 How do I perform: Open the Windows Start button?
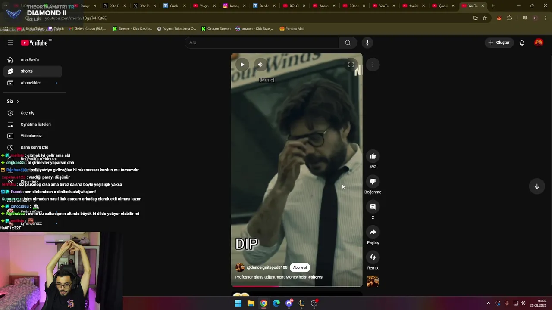click(238, 303)
